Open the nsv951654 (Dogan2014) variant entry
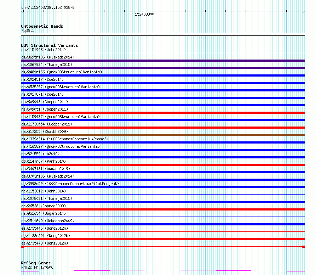Screen dimensions: 315x275 (44, 213)
